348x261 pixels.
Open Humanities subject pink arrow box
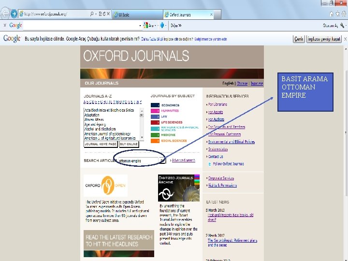[x=155, y=111]
